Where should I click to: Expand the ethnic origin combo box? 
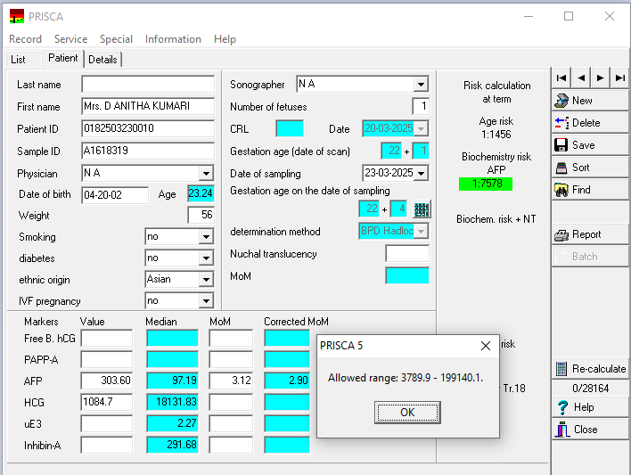[206, 280]
